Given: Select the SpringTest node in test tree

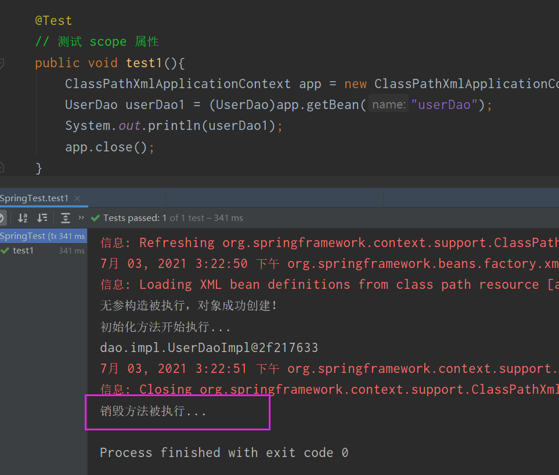Looking at the screenshot, I should [43, 236].
